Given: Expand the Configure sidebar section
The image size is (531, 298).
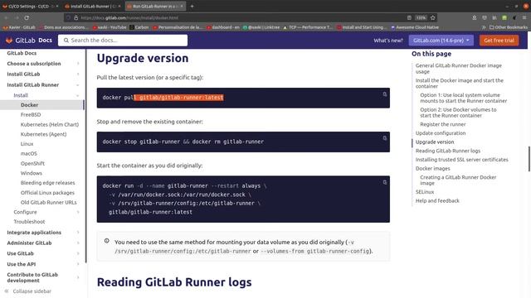Looking at the screenshot, I should (78, 212).
